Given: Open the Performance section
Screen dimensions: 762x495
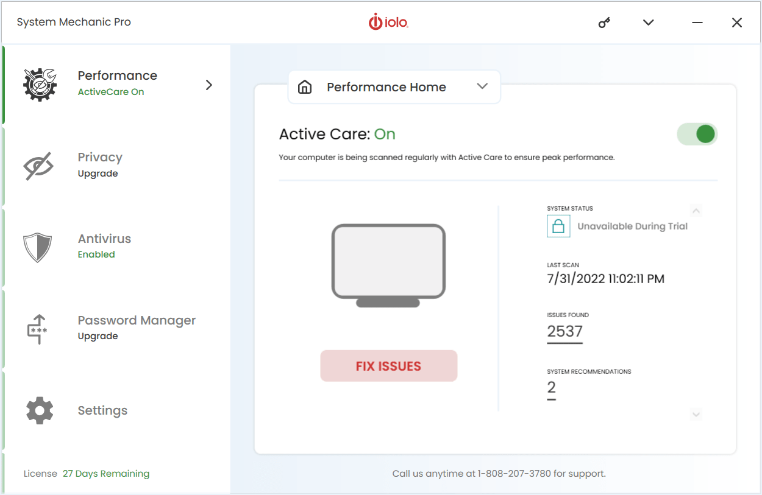Looking at the screenshot, I should (116, 85).
